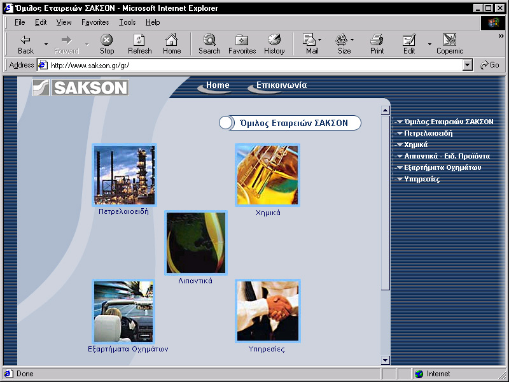
Task: Click the page scrollbar up arrow
Action: point(386,110)
